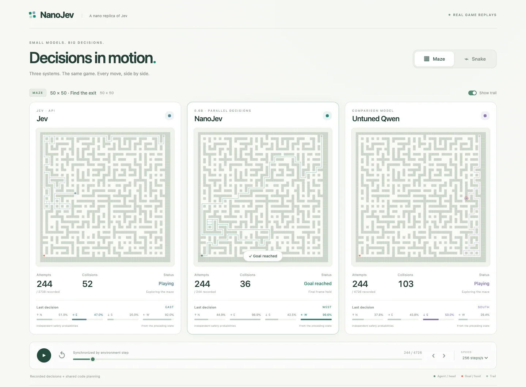526x387 pixels.
Task: Open the 256 steps/s speed dropdown
Action: click(475, 358)
